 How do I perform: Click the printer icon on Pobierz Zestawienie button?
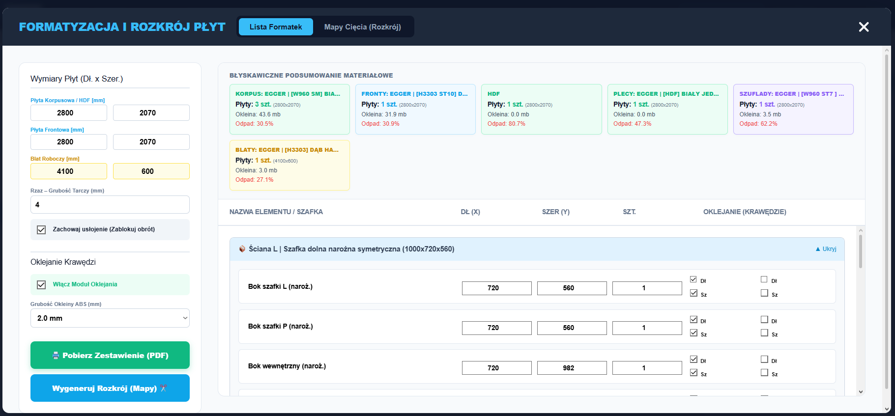56,355
